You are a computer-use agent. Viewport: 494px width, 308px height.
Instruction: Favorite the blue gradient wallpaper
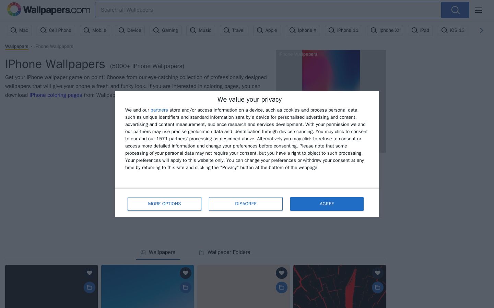pyautogui.click(x=186, y=273)
